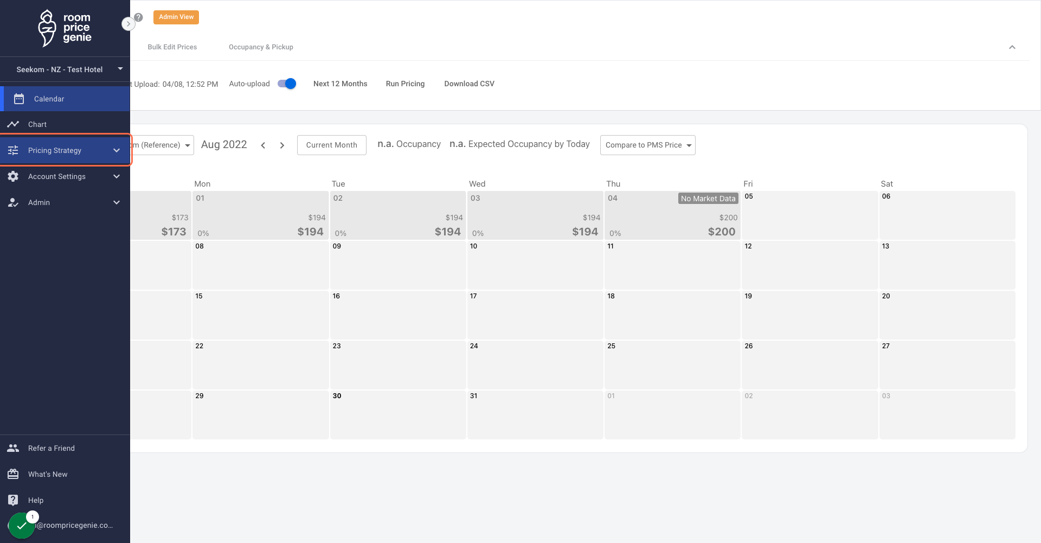The width and height of the screenshot is (1041, 543).
Task: Open the hotel selector dropdown
Action: tap(65, 69)
